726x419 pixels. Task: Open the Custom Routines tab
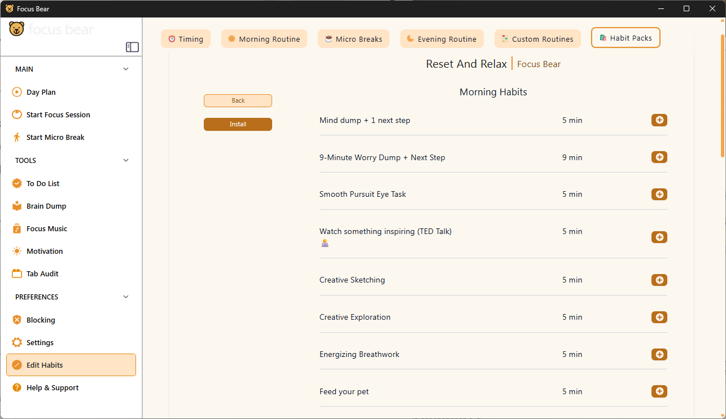537,39
